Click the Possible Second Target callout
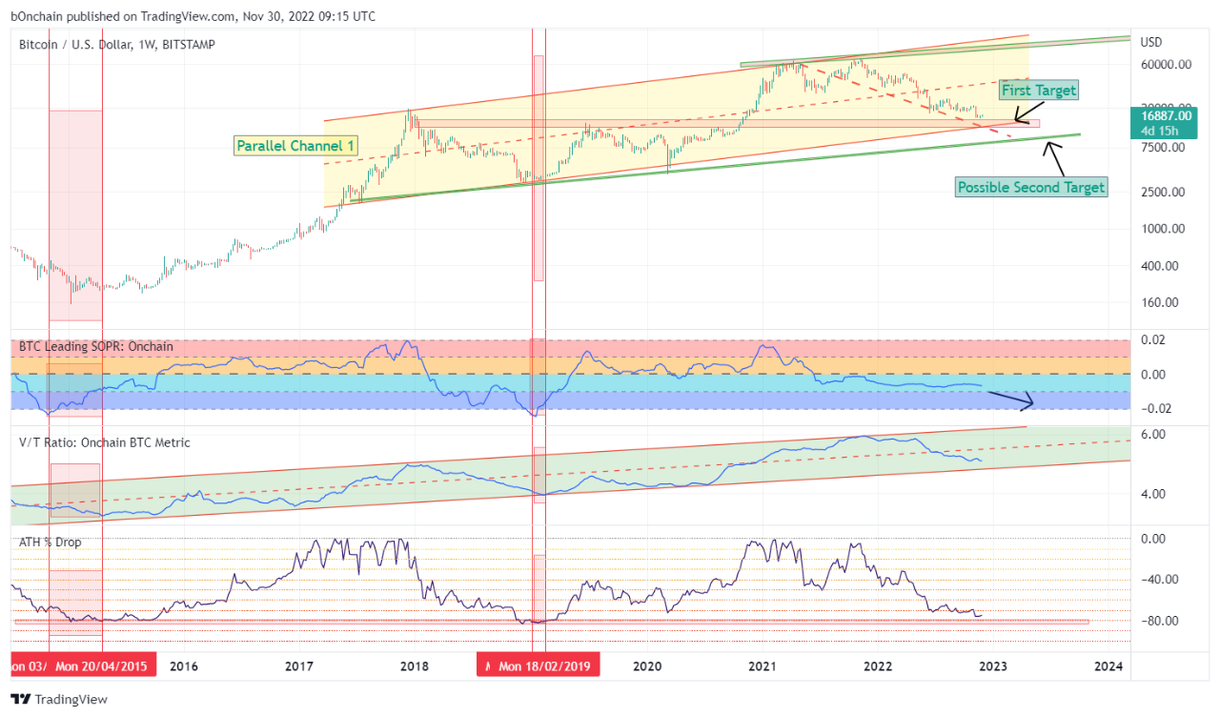Screen dimensions: 1220x717 coord(1031,187)
